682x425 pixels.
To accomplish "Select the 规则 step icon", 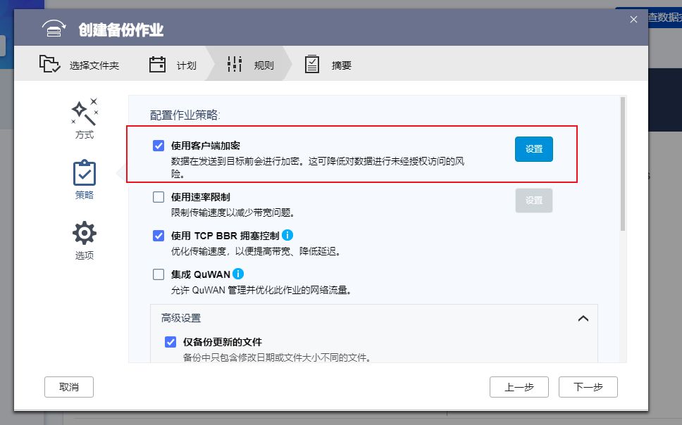I will tap(235, 63).
